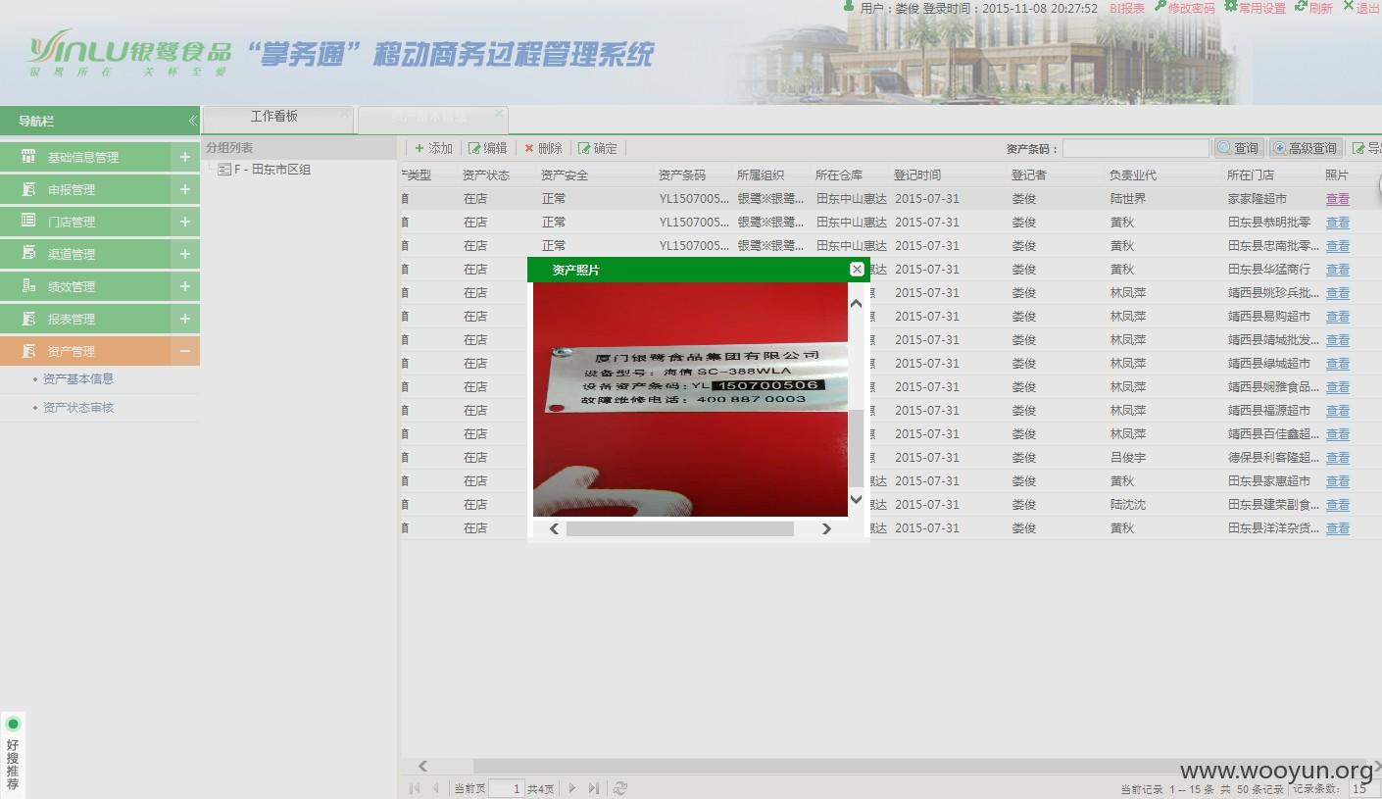Expand 基础信息管理 with its plus icon
The width and height of the screenshot is (1382, 799).
[x=184, y=157]
